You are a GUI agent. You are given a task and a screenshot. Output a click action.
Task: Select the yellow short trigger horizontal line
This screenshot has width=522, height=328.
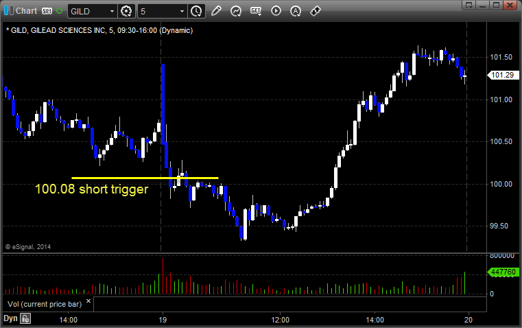tap(145, 178)
